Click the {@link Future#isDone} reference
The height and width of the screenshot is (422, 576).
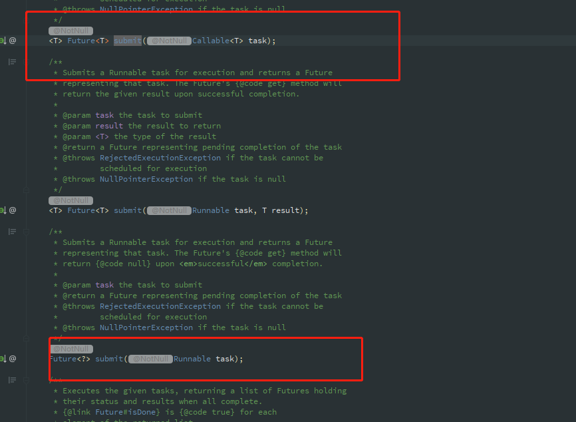tap(111, 413)
